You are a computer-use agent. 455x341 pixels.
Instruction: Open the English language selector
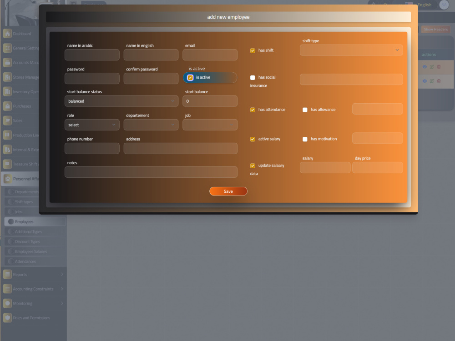419,5
